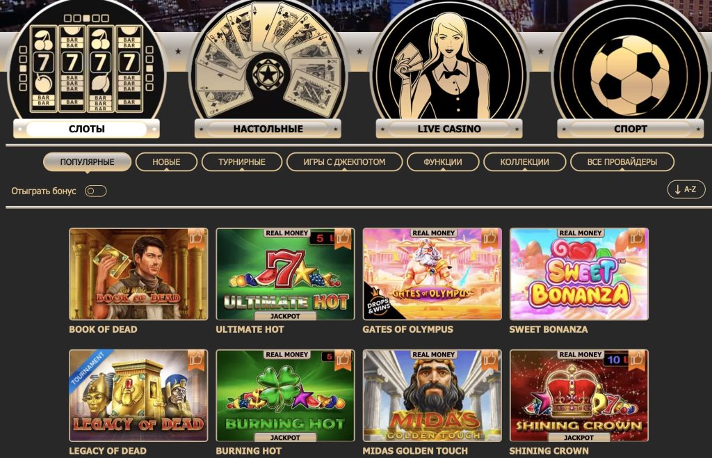Open the Ultimate Hot game thumbnail

pos(285,274)
